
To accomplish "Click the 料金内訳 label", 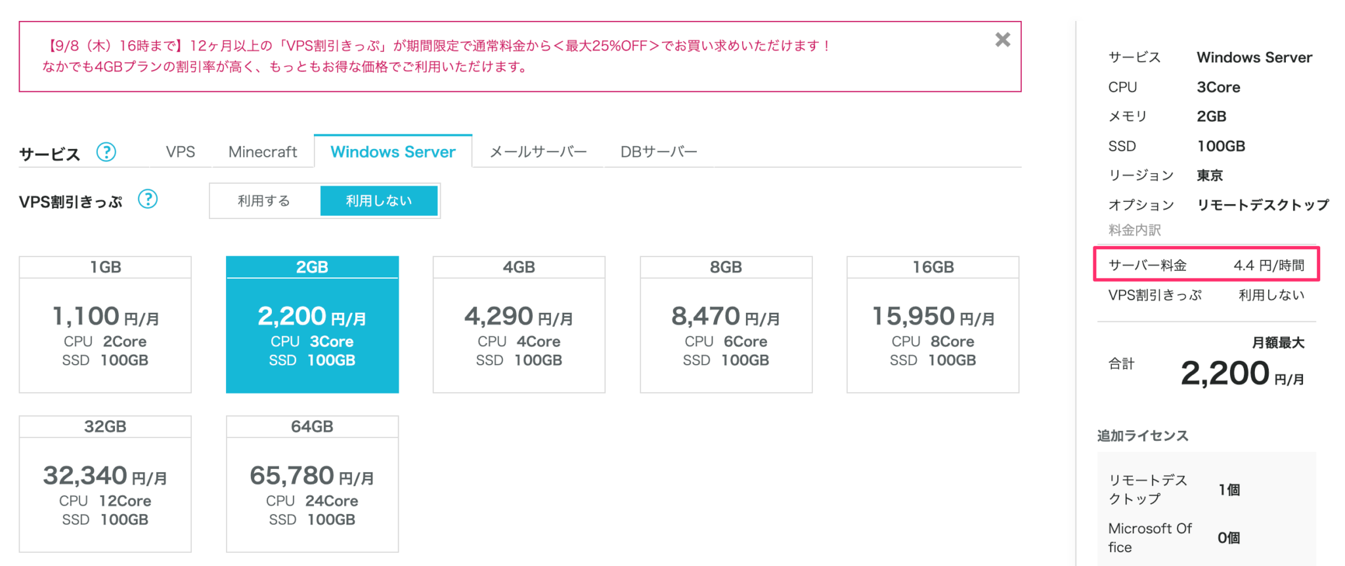I will click(1134, 230).
